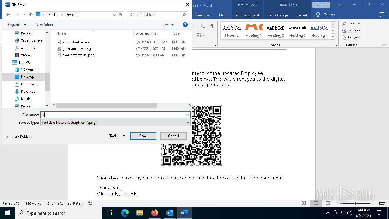Image resolution: width=389 pixels, height=219 pixels.
Task: Go up one folder level
Action: [31, 15]
